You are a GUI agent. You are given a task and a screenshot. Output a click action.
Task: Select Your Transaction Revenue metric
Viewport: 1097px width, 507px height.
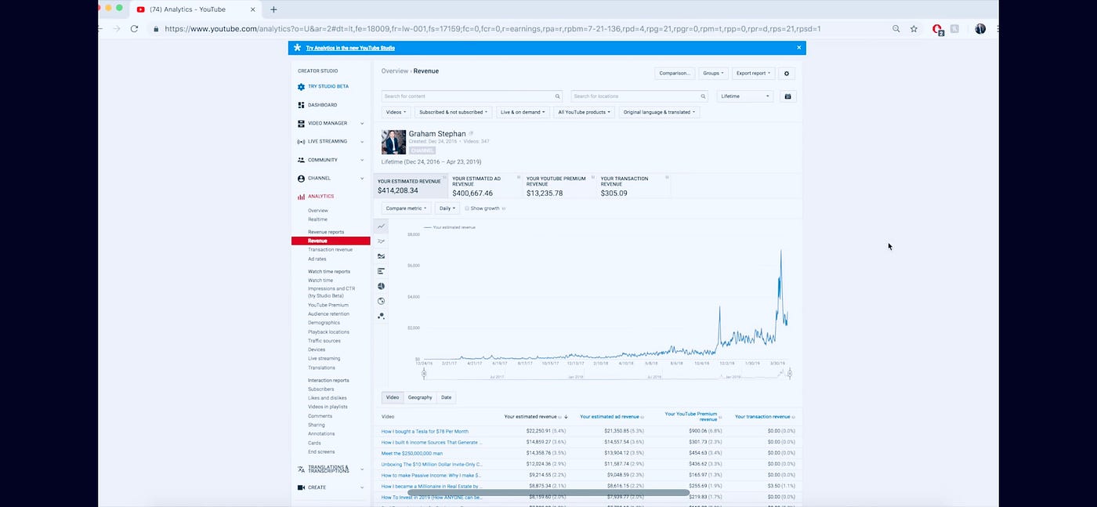click(x=634, y=186)
